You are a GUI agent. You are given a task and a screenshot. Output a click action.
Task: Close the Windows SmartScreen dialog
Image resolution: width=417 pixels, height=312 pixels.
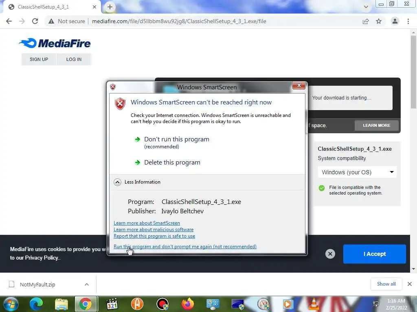click(x=298, y=85)
